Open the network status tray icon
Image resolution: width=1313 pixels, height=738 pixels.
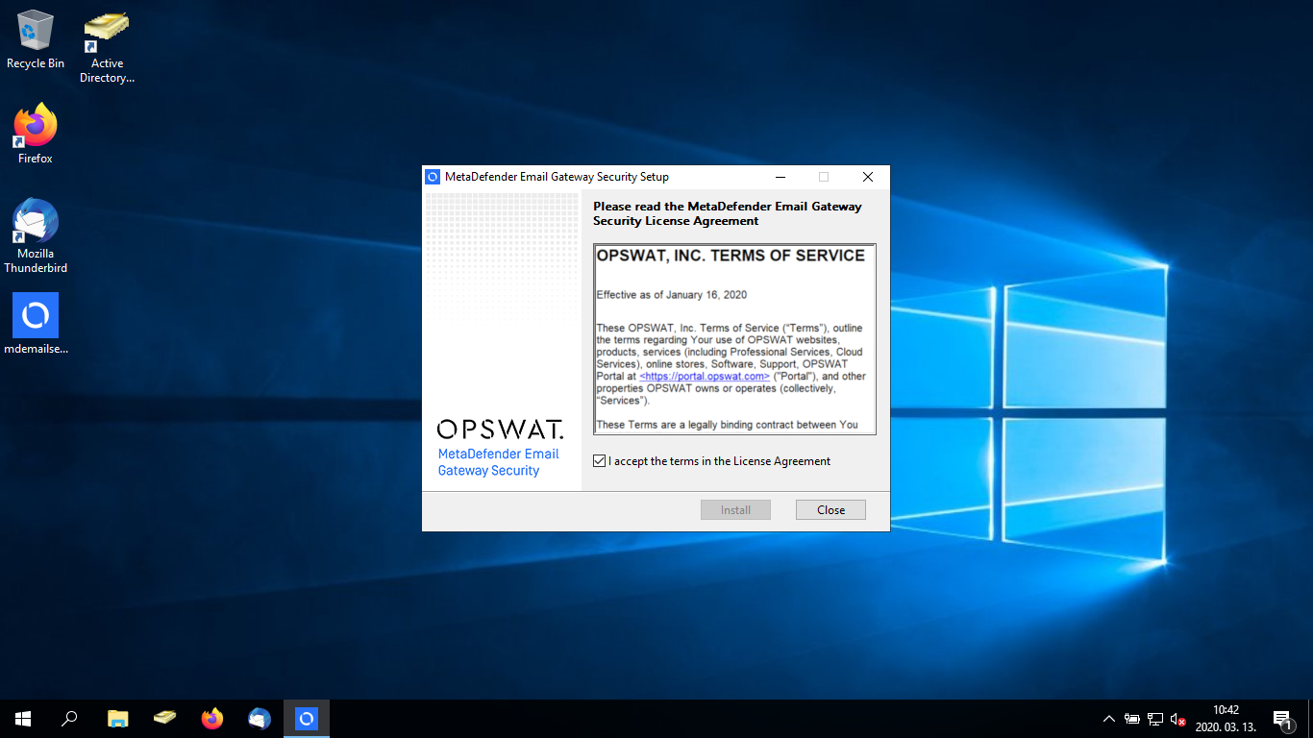(1154, 719)
